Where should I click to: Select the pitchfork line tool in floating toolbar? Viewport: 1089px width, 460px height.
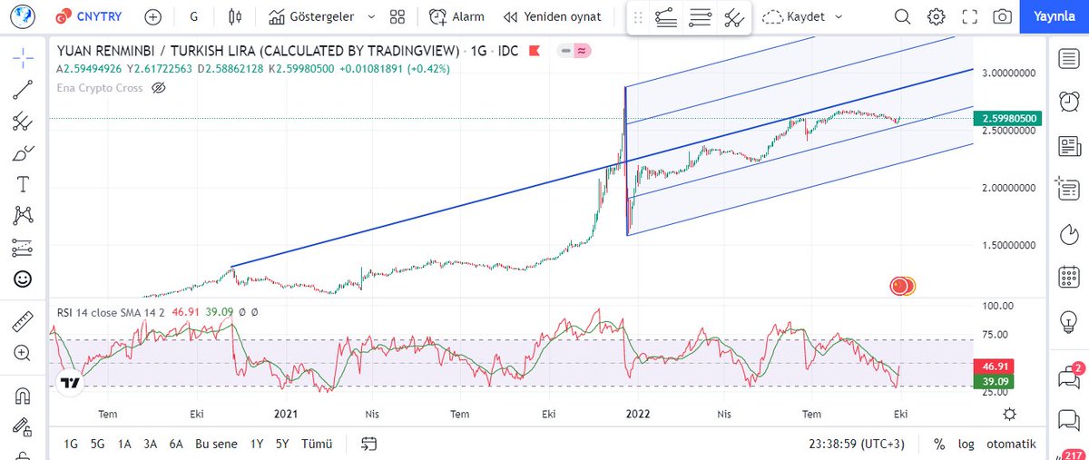[x=666, y=17]
